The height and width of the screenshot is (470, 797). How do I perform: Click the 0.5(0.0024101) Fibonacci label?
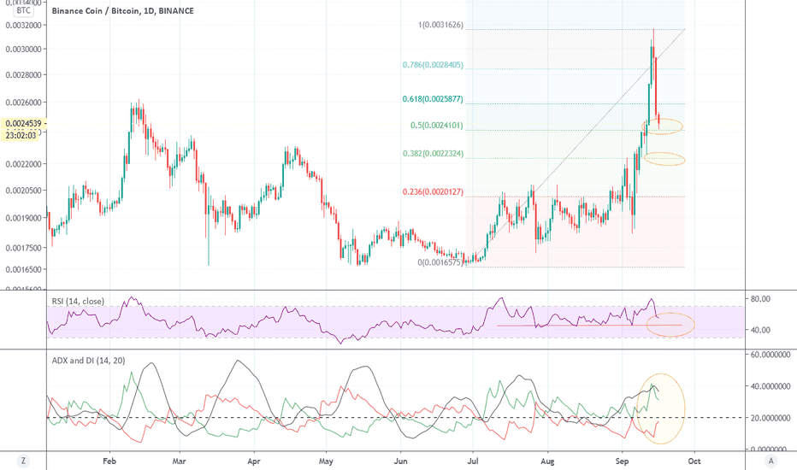click(x=437, y=125)
